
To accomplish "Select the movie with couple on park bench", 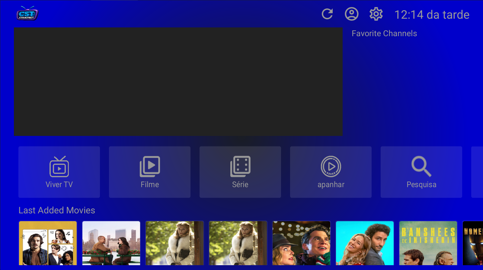I will point(111,243).
